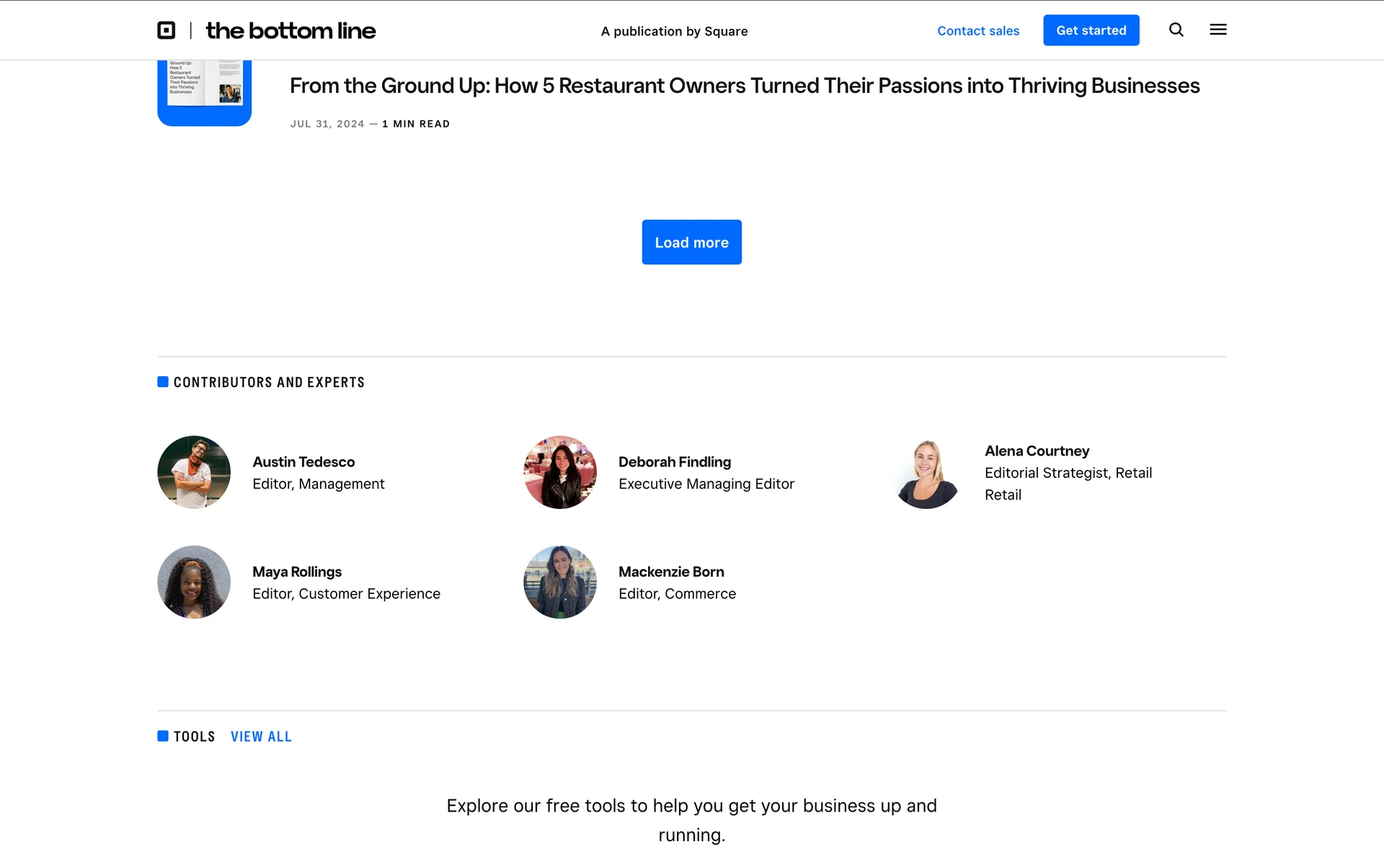Click Maya Rollings' profile photo

[x=194, y=582]
